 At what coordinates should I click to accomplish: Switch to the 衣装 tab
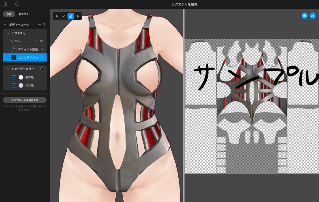[x=9, y=14]
